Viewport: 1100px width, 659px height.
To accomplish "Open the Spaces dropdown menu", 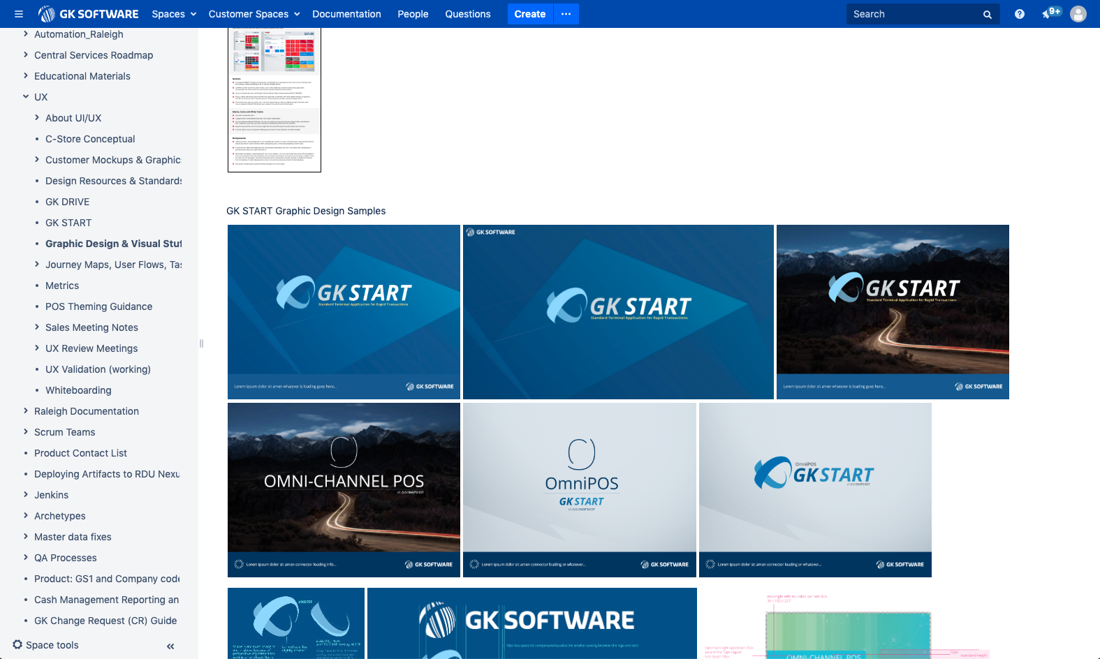I will pos(174,14).
